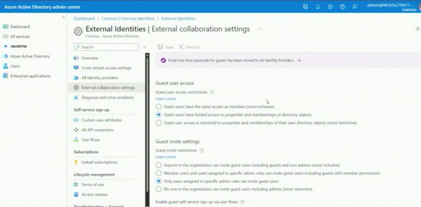Click Custom user attributes icon
Viewport: 421px width, 207px height.
[76, 120]
